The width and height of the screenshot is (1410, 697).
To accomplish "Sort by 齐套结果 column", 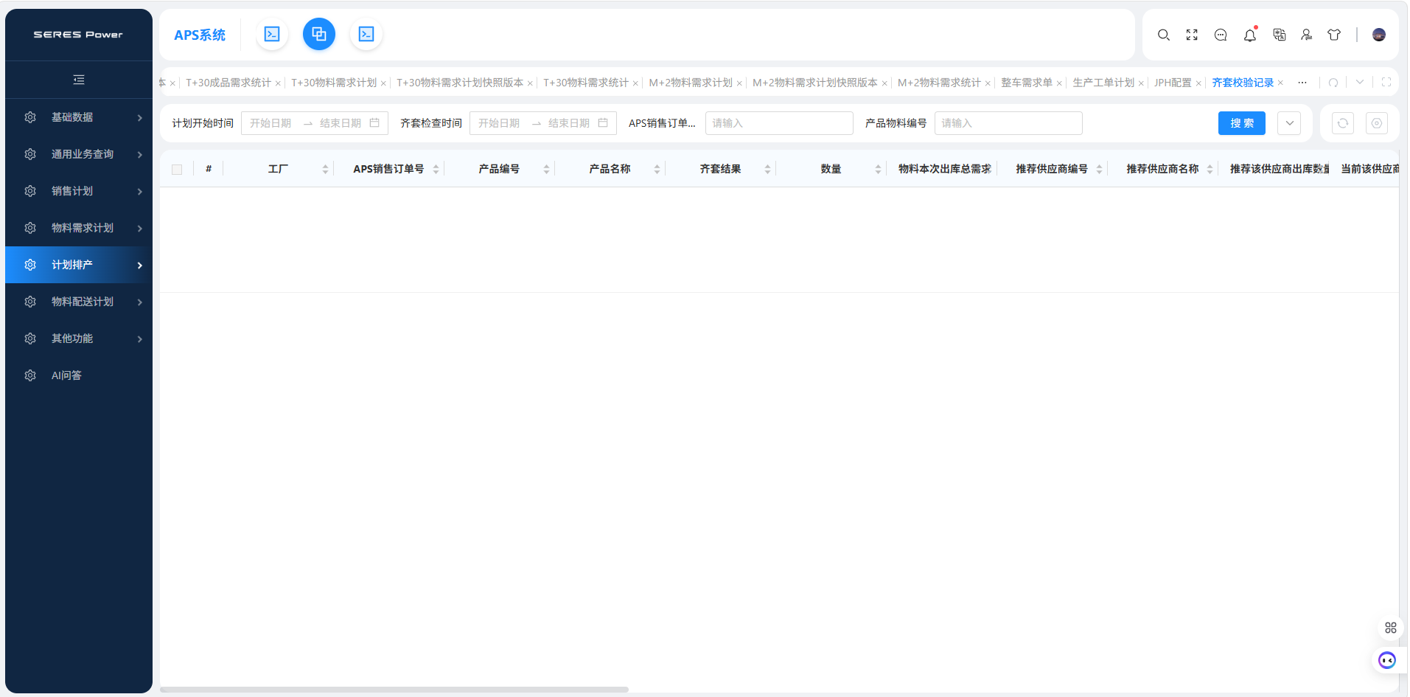I will (767, 170).
